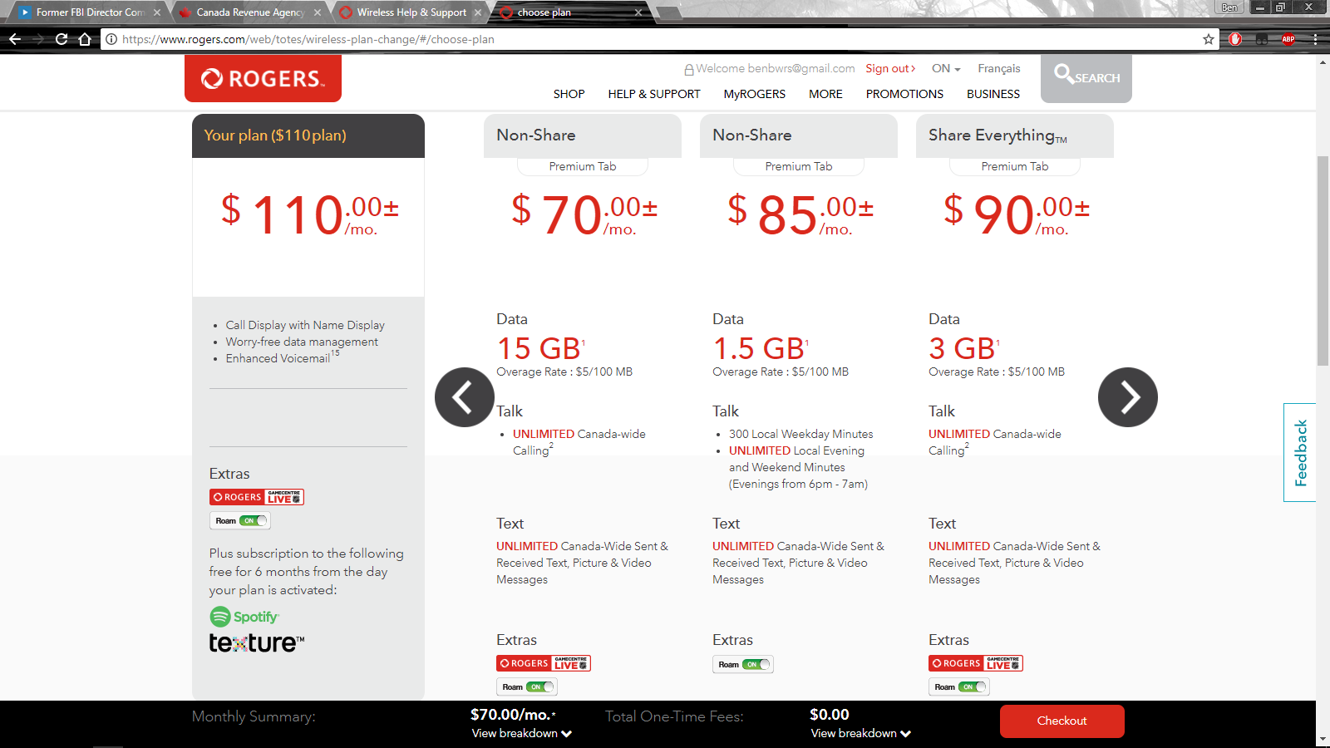This screenshot has height=748, width=1330.
Task: Click the Ben profile button
Action: pos(1229,7)
